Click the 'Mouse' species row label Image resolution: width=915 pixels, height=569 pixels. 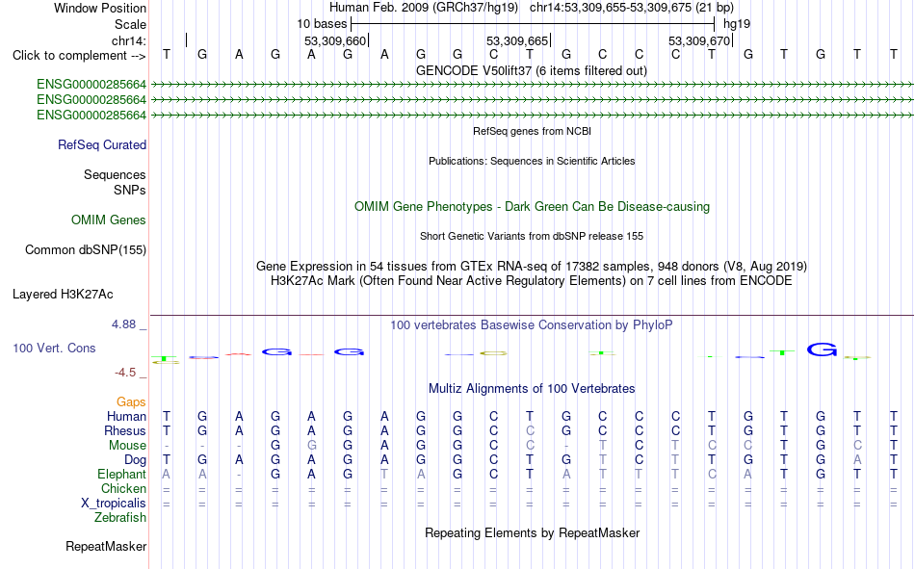point(127,445)
